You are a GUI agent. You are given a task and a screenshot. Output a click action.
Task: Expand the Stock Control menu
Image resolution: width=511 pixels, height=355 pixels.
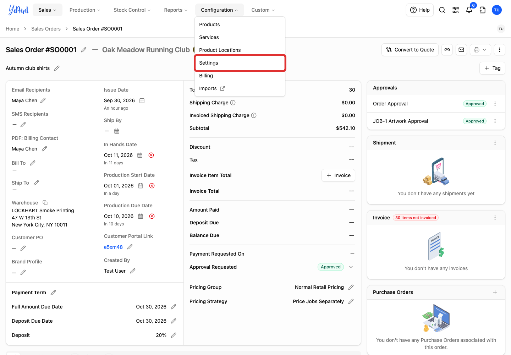tap(132, 10)
